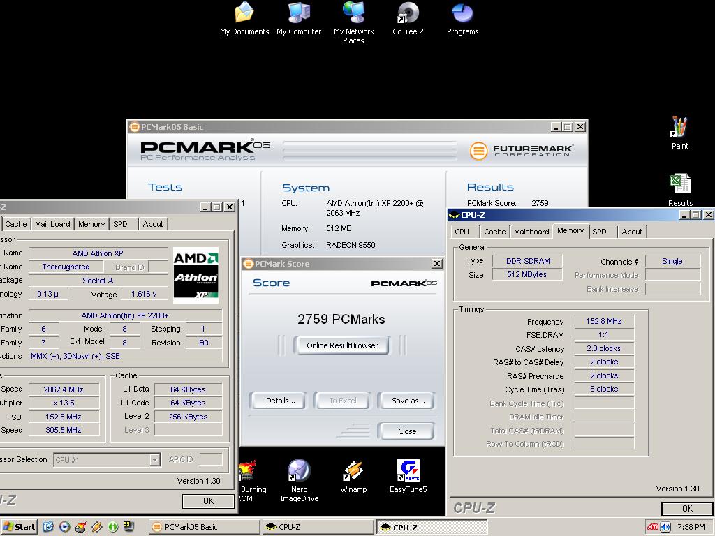The height and width of the screenshot is (536, 715).
Task: Click the RADEON 9550 graphics text
Action: [351, 245]
